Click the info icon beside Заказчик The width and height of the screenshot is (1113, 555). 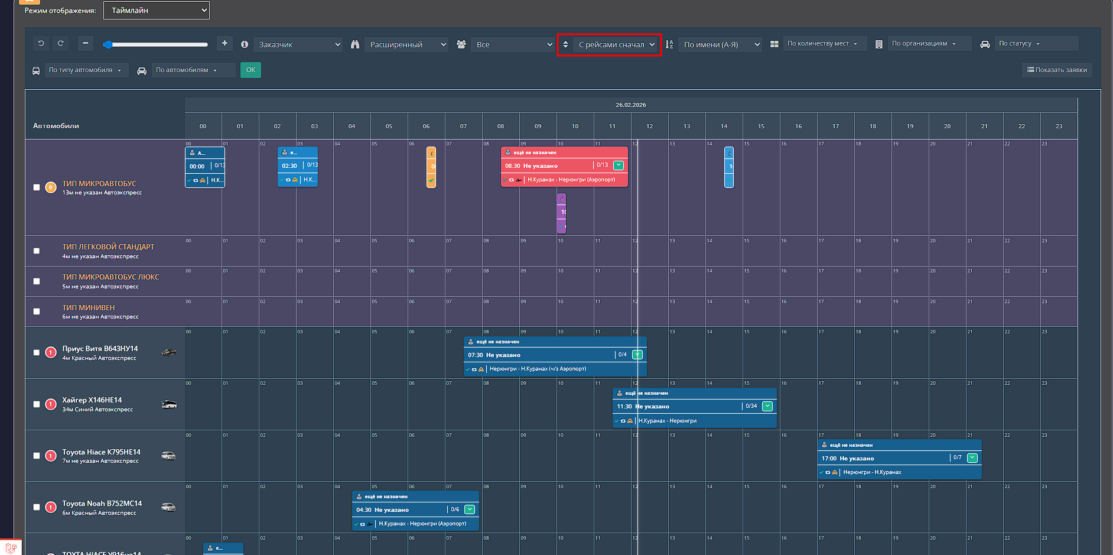pos(245,44)
